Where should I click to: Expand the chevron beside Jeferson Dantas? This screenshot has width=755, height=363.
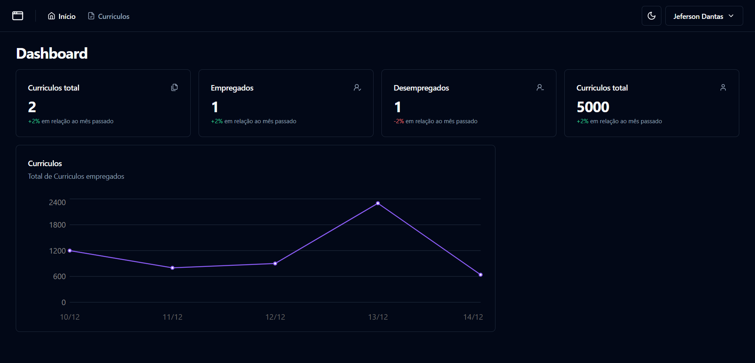(x=731, y=16)
